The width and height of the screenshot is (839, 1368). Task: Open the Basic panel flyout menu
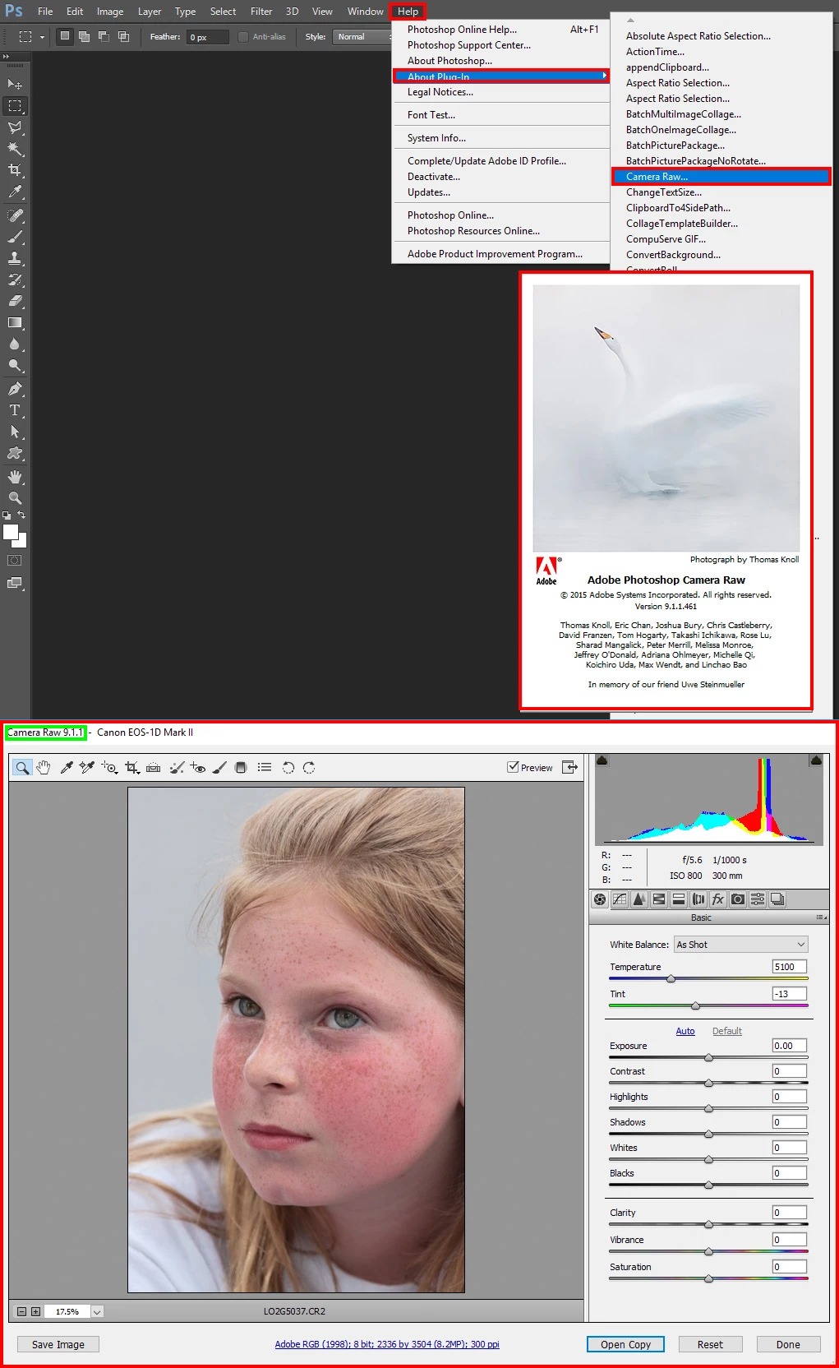[x=820, y=917]
